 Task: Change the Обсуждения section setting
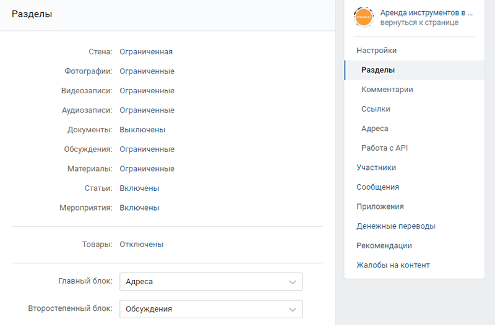tap(147, 150)
